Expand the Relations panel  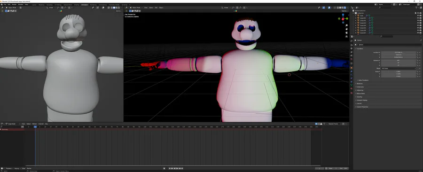coord(360,84)
